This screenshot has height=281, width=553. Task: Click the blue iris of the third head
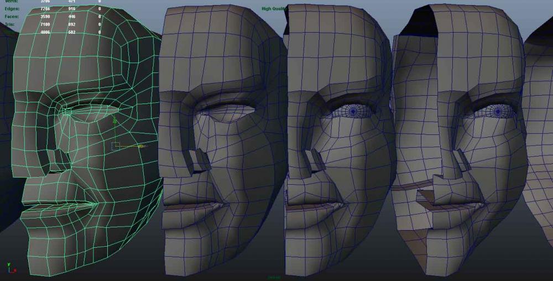tap(353, 112)
